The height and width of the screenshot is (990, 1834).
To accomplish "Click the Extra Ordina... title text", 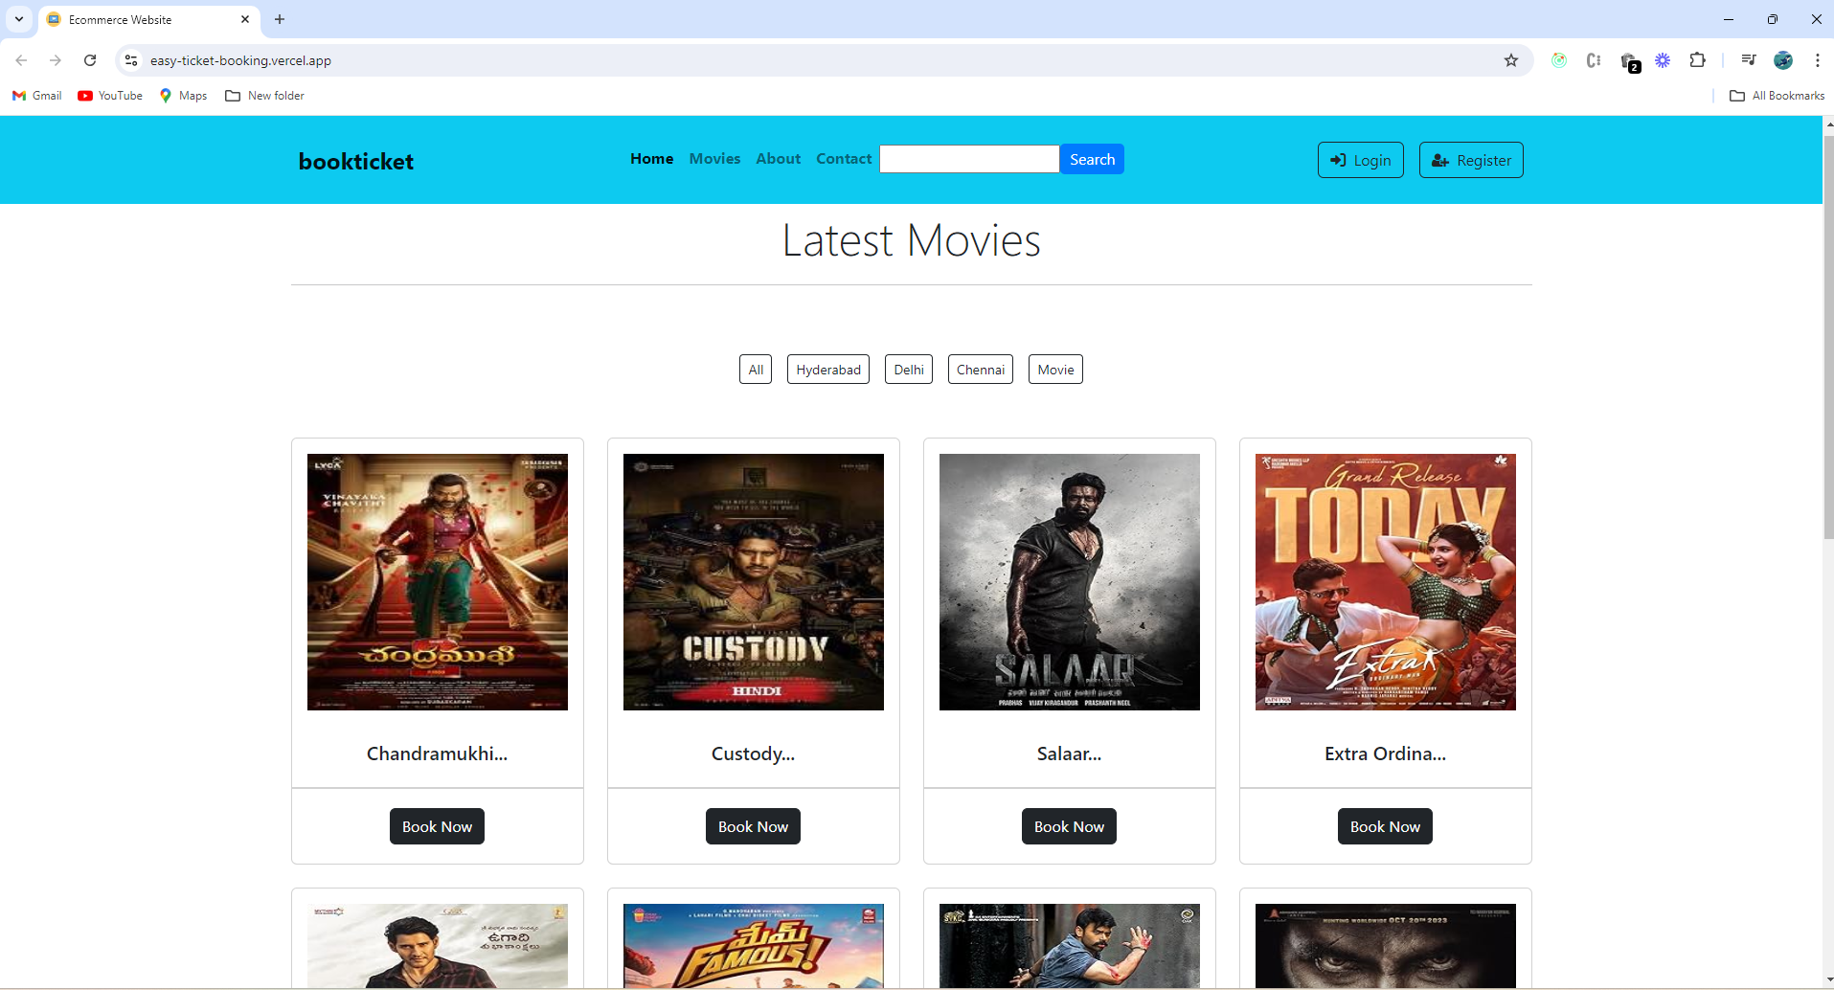I will (1386, 754).
